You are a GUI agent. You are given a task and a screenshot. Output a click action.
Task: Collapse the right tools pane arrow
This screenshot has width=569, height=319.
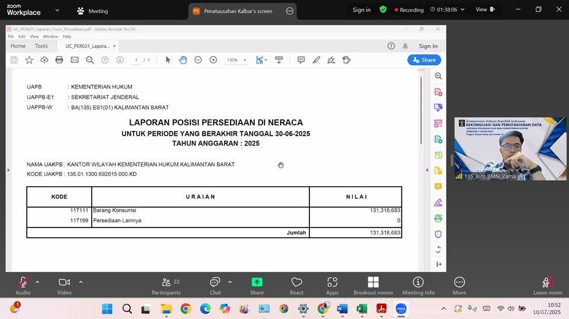(439, 264)
